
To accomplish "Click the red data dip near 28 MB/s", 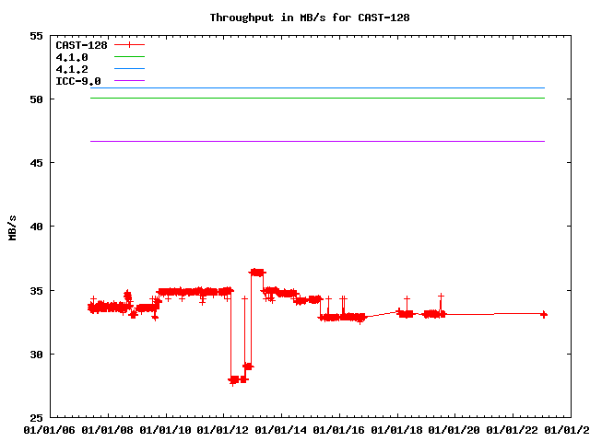I will (234, 379).
